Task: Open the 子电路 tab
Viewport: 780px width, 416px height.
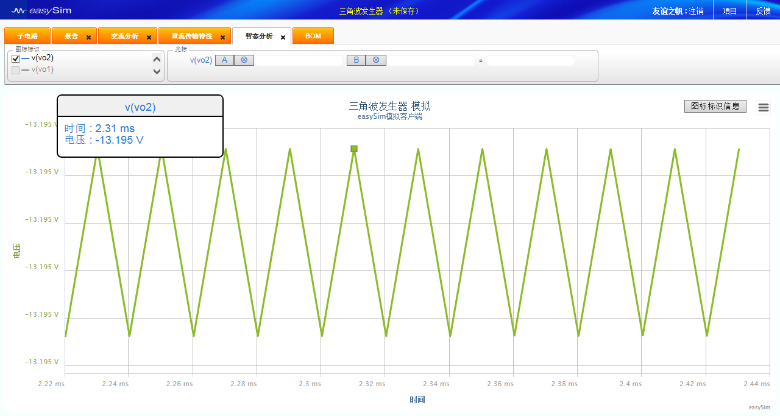Action: point(27,36)
